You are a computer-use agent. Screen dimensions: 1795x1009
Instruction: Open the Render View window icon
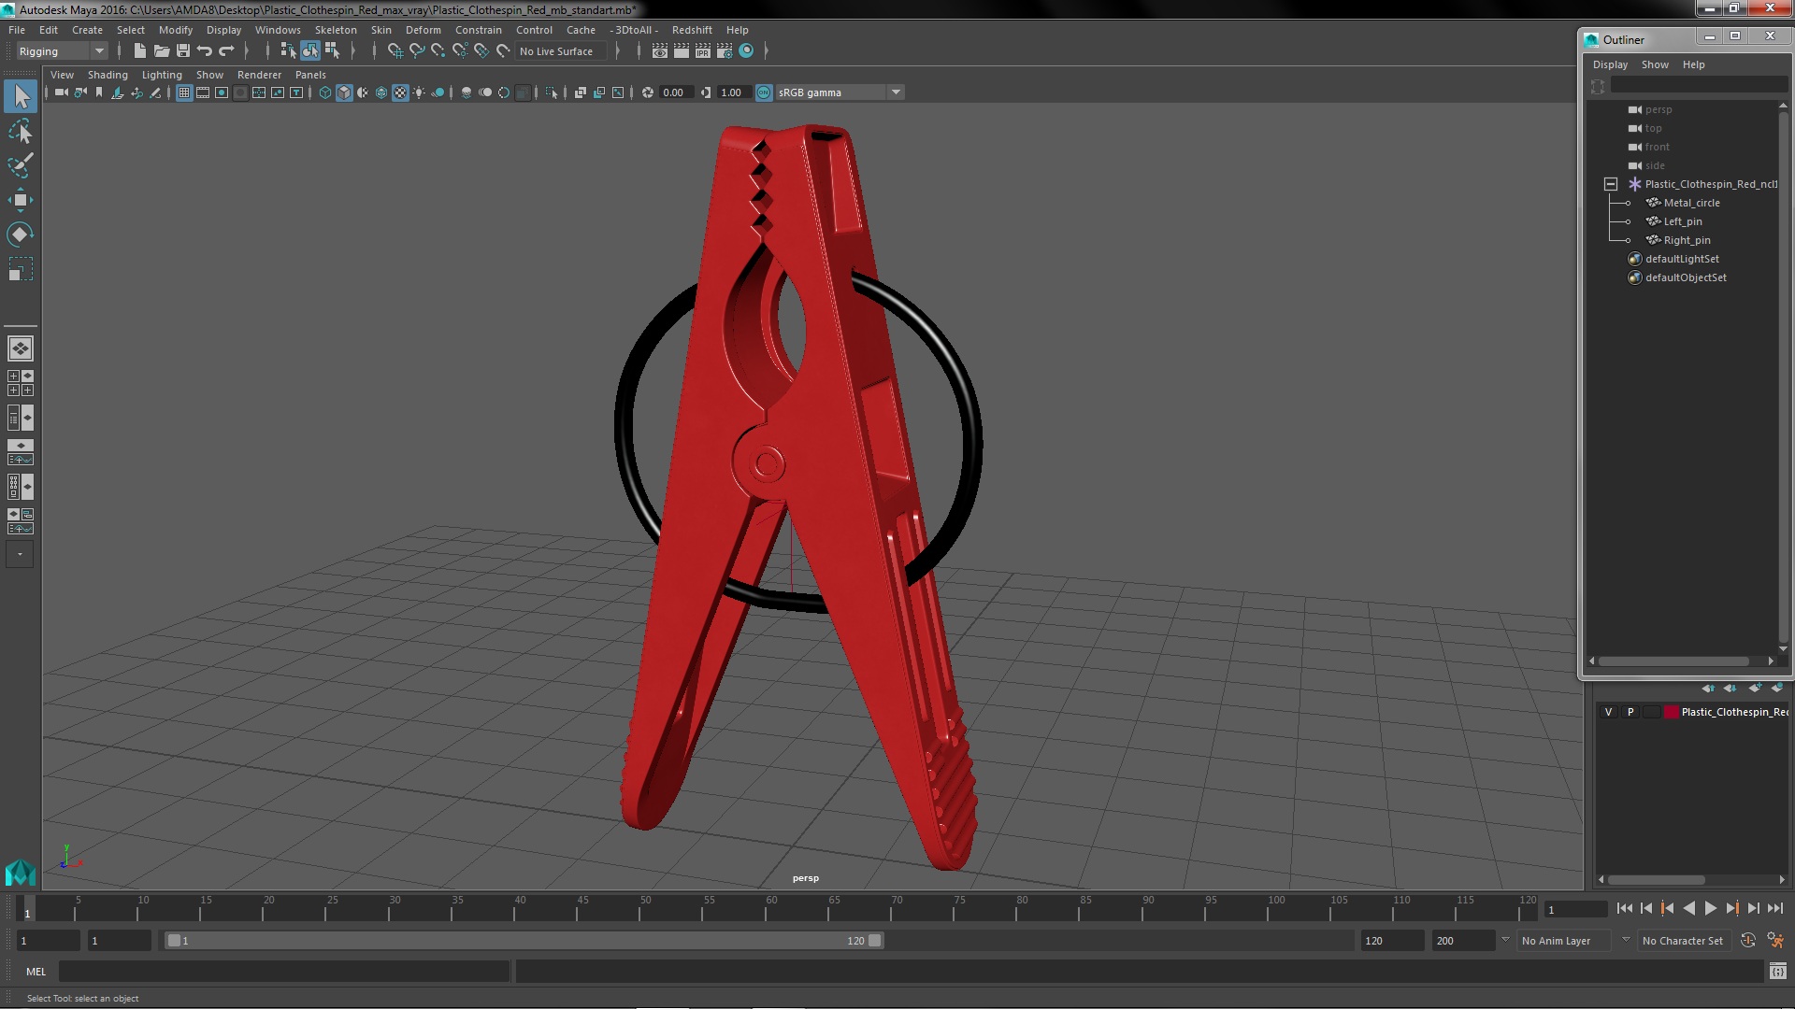660,51
